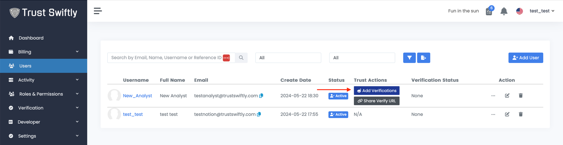Click the hamburger menu icon
This screenshot has height=145, width=563.
point(98,11)
